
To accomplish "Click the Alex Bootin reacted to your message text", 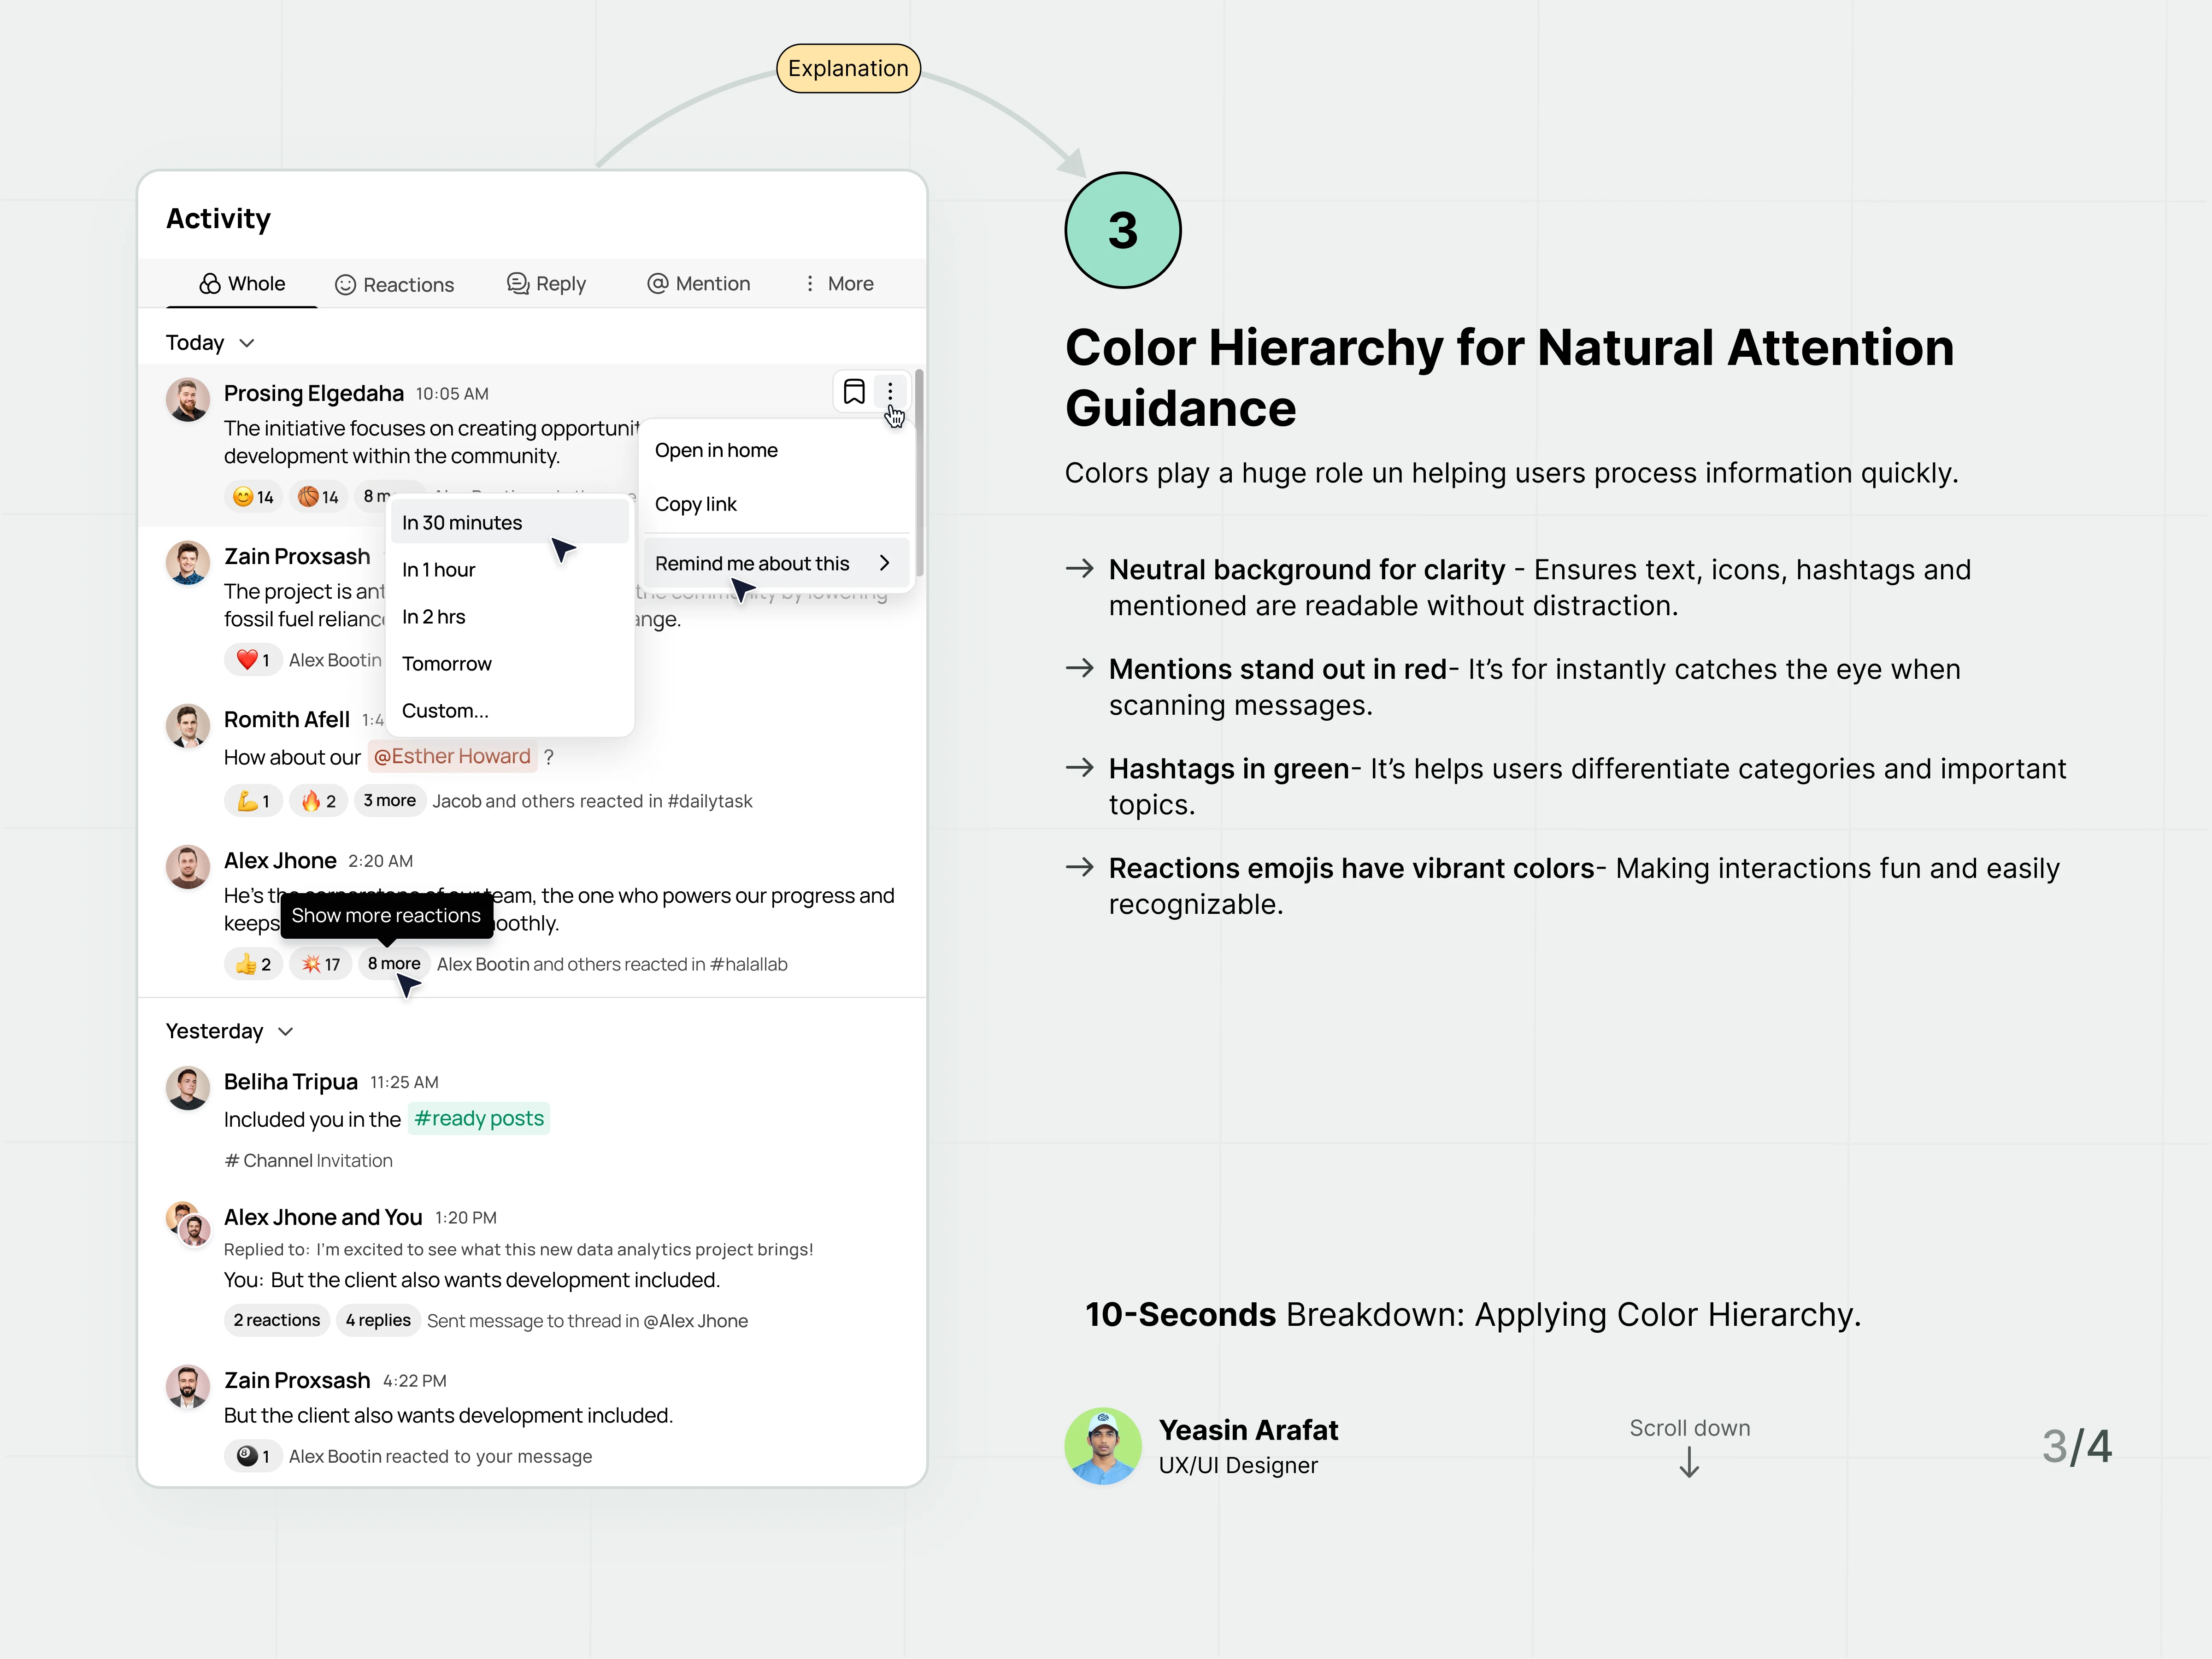I will 440,1457.
